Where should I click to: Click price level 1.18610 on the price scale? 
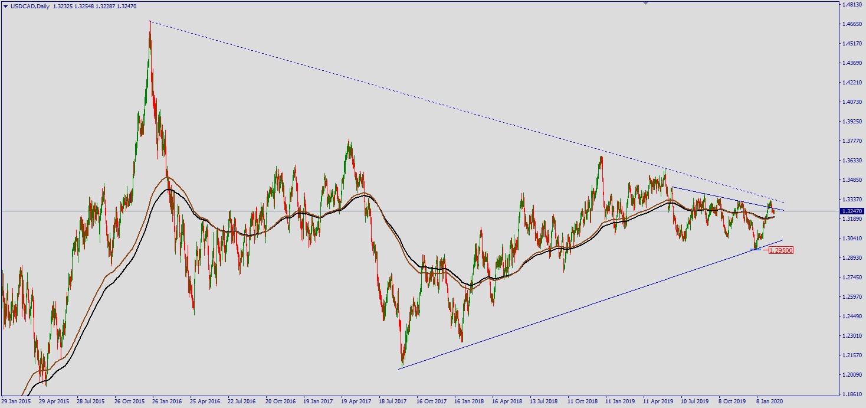point(853,394)
